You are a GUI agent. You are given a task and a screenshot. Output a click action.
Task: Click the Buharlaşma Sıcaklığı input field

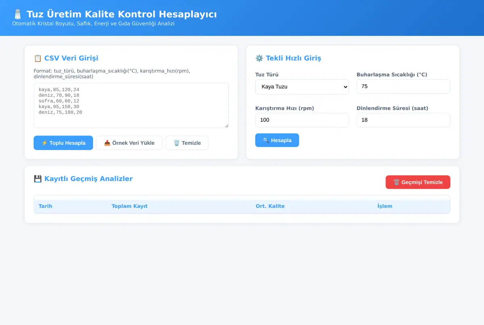click(403, 87)
